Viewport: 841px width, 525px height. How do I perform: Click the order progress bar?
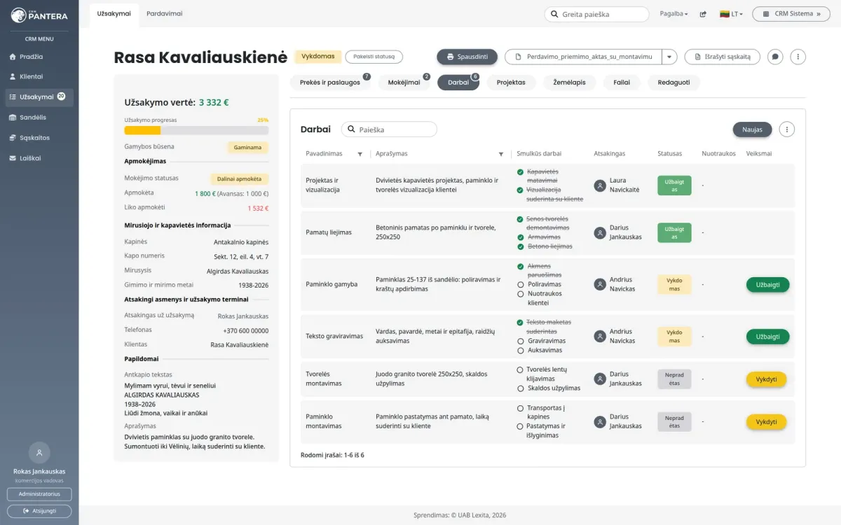[x=196, y=130]
